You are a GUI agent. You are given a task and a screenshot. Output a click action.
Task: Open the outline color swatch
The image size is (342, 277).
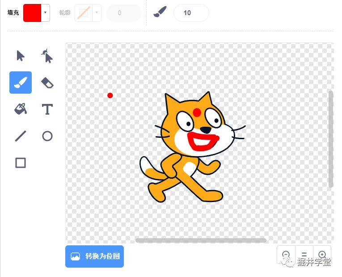(x=84, y=13)
